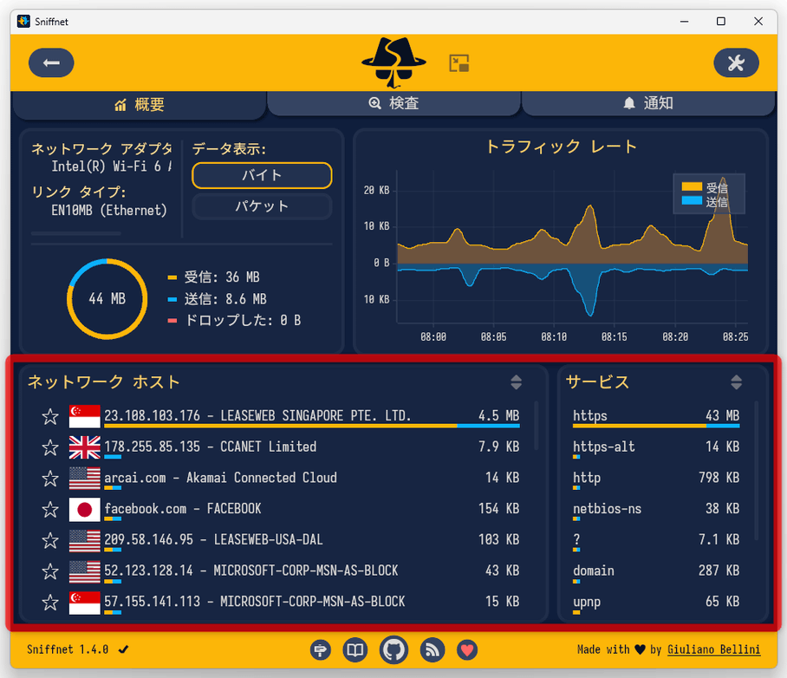
Task: Star the 52.123.128.14 Microsoft host
Action: point(50,571)
